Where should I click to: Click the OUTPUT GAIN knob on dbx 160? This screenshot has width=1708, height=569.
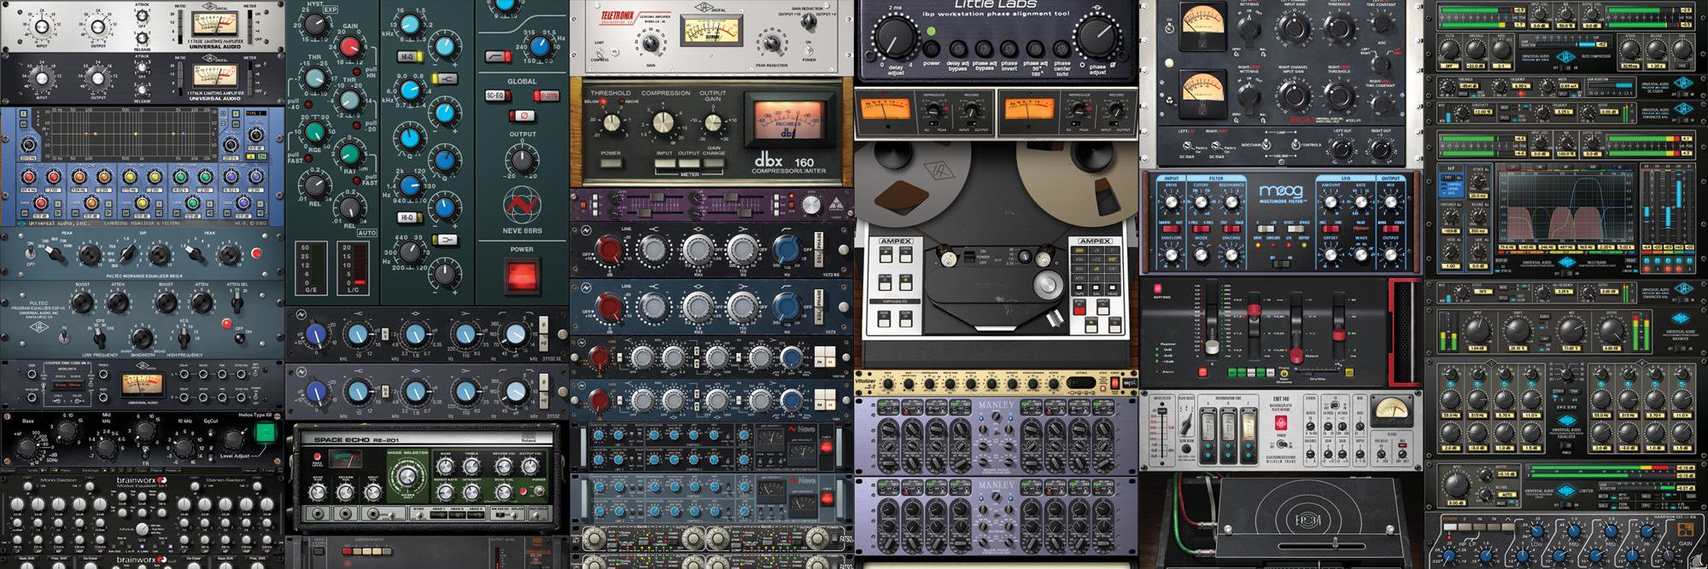pyautogui.click(x=712, y=124)
